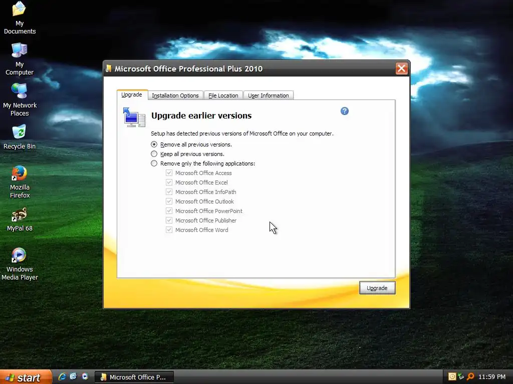Launch Internet Explorer from quick launch

62,376
